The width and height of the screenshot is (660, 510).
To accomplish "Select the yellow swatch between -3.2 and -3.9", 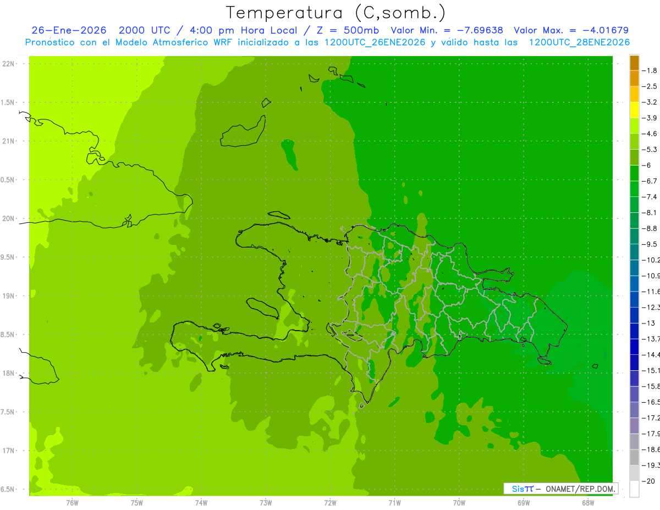I will tap(634, 110).
